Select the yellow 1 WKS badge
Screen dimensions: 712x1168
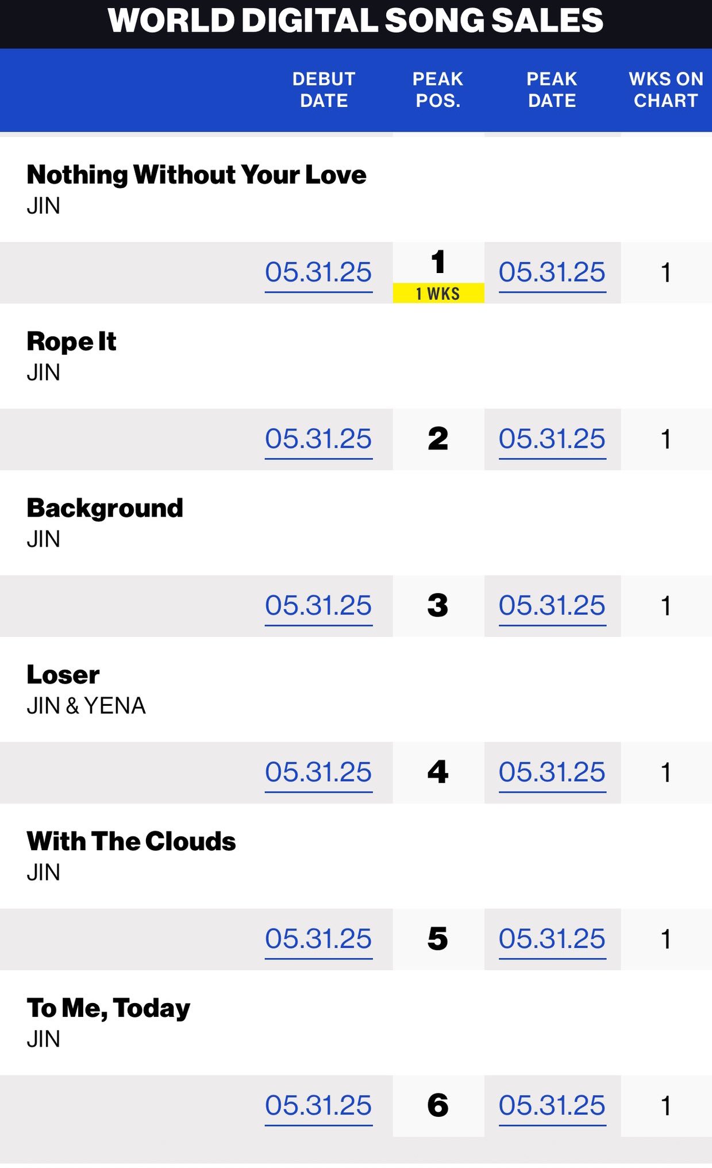click(438, 293)
